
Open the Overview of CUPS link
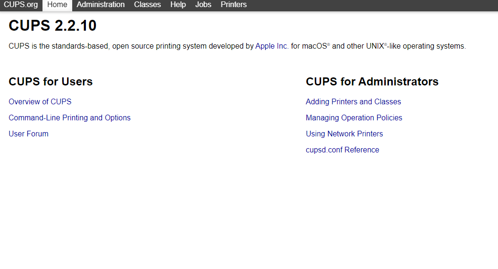coord(40,101)
